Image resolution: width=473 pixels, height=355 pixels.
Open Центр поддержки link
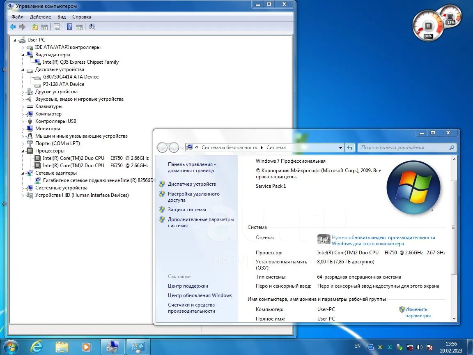[188, 286]
